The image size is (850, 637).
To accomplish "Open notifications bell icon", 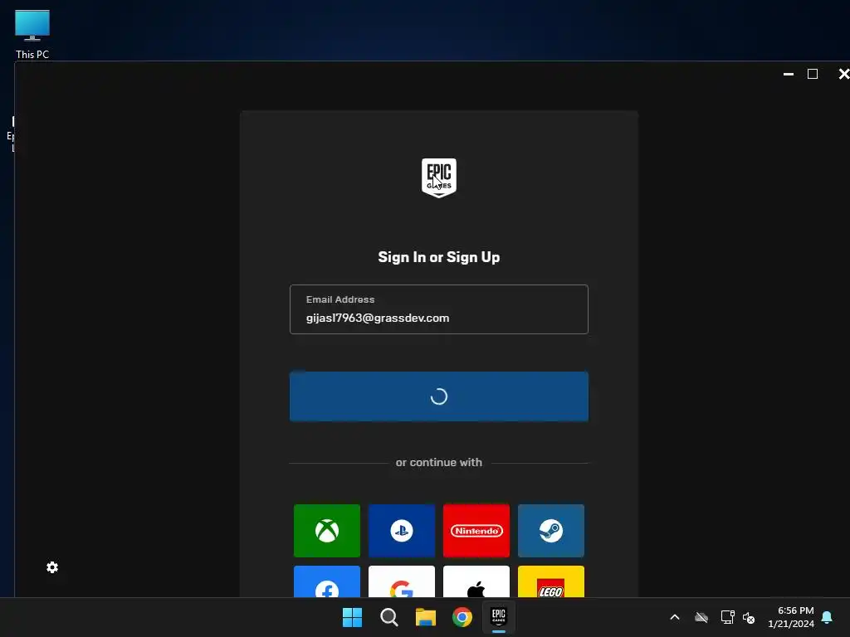I will coord(828,617).
